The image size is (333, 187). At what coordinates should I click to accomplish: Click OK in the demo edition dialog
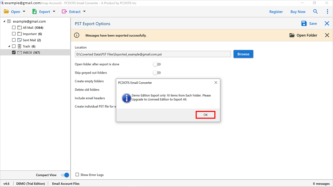click(206, 115)
